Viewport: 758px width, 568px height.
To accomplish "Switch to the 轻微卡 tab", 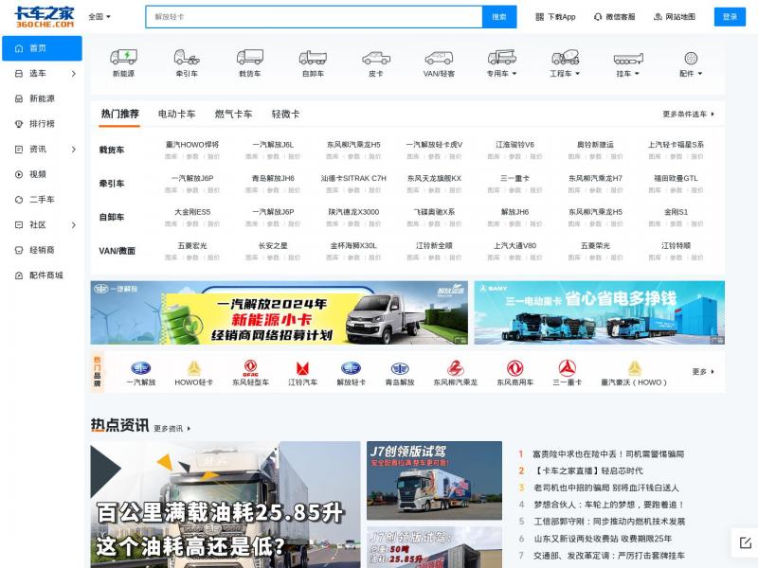I will click(x=286, y=114).
